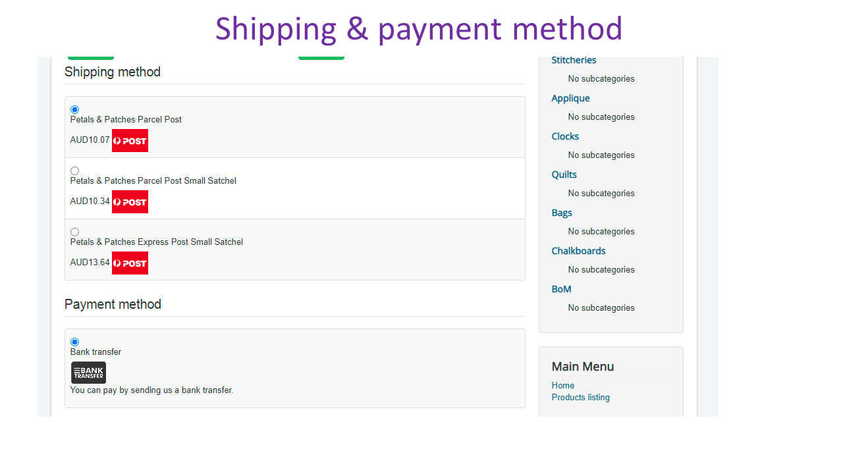Click Australia Post logo beside AUD10.34
The image size is (843, 474).
[130, 201]
